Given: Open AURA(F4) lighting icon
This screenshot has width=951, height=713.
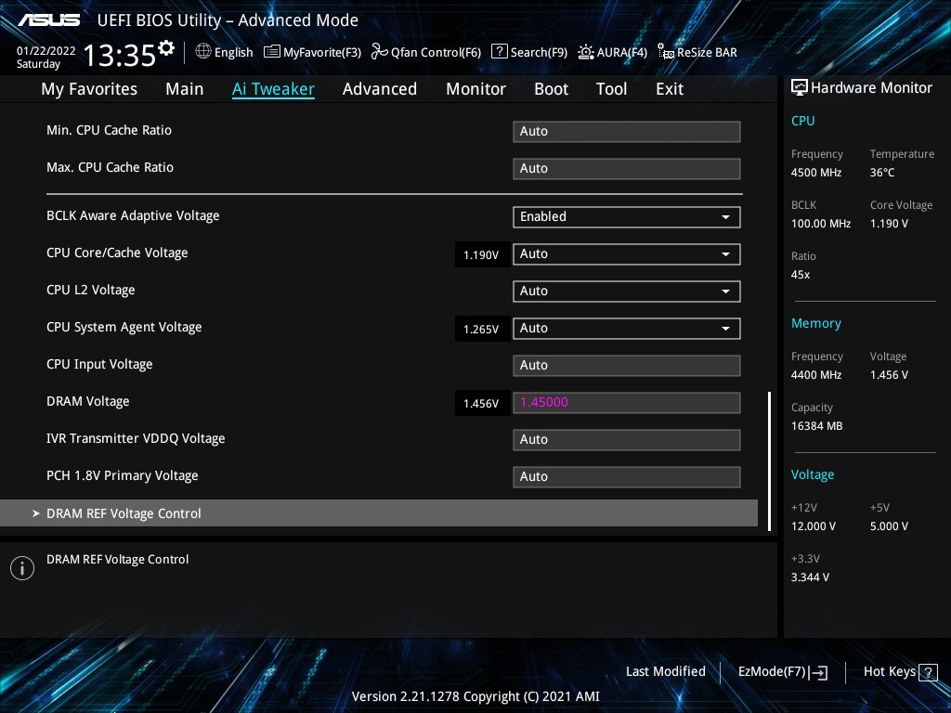Looking at the screenshot, I should [585, 52].
